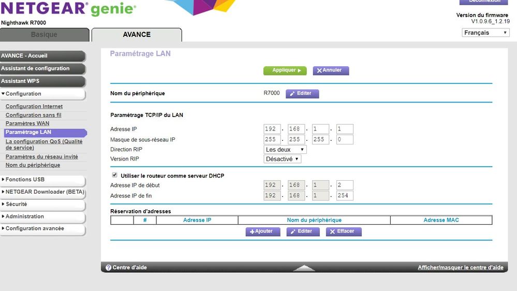The height and width of the screenshot is (291, 517).
Task: Open the Français language dropdown
Action: [x=485, y=33]
